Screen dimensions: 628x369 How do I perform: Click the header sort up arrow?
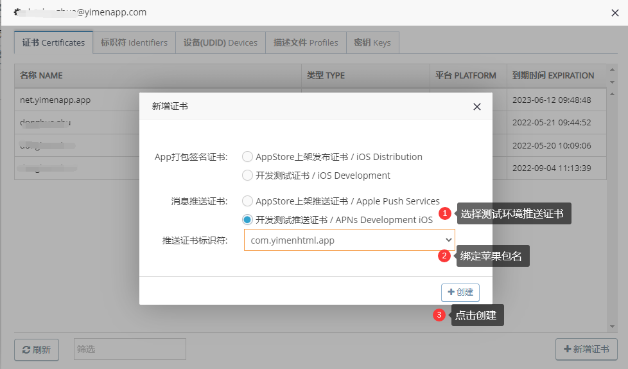click(612, 69)
